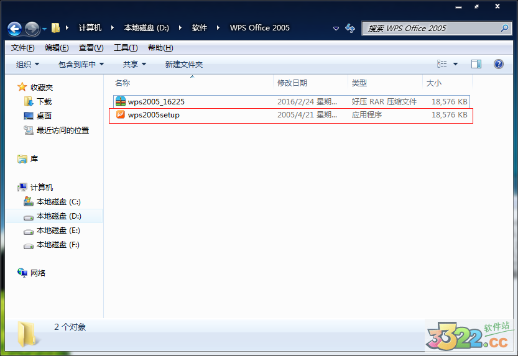Select 收藏夹 in the navigation pane
The height and width of the screenshot is (356, 518).
pos(42,88)
